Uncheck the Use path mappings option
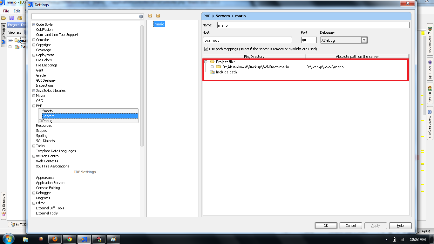The width and height of the screenshot is (434, 244). (206, 49)
